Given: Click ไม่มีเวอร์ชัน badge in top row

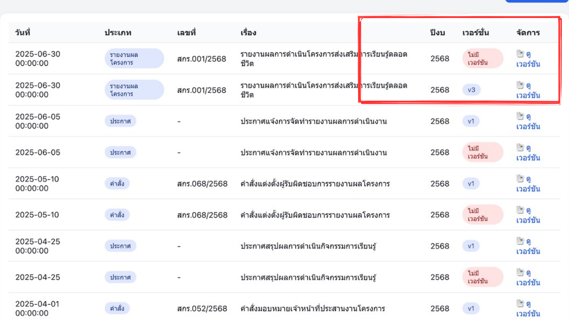Looking at the screenshot, I should point(482,59).
